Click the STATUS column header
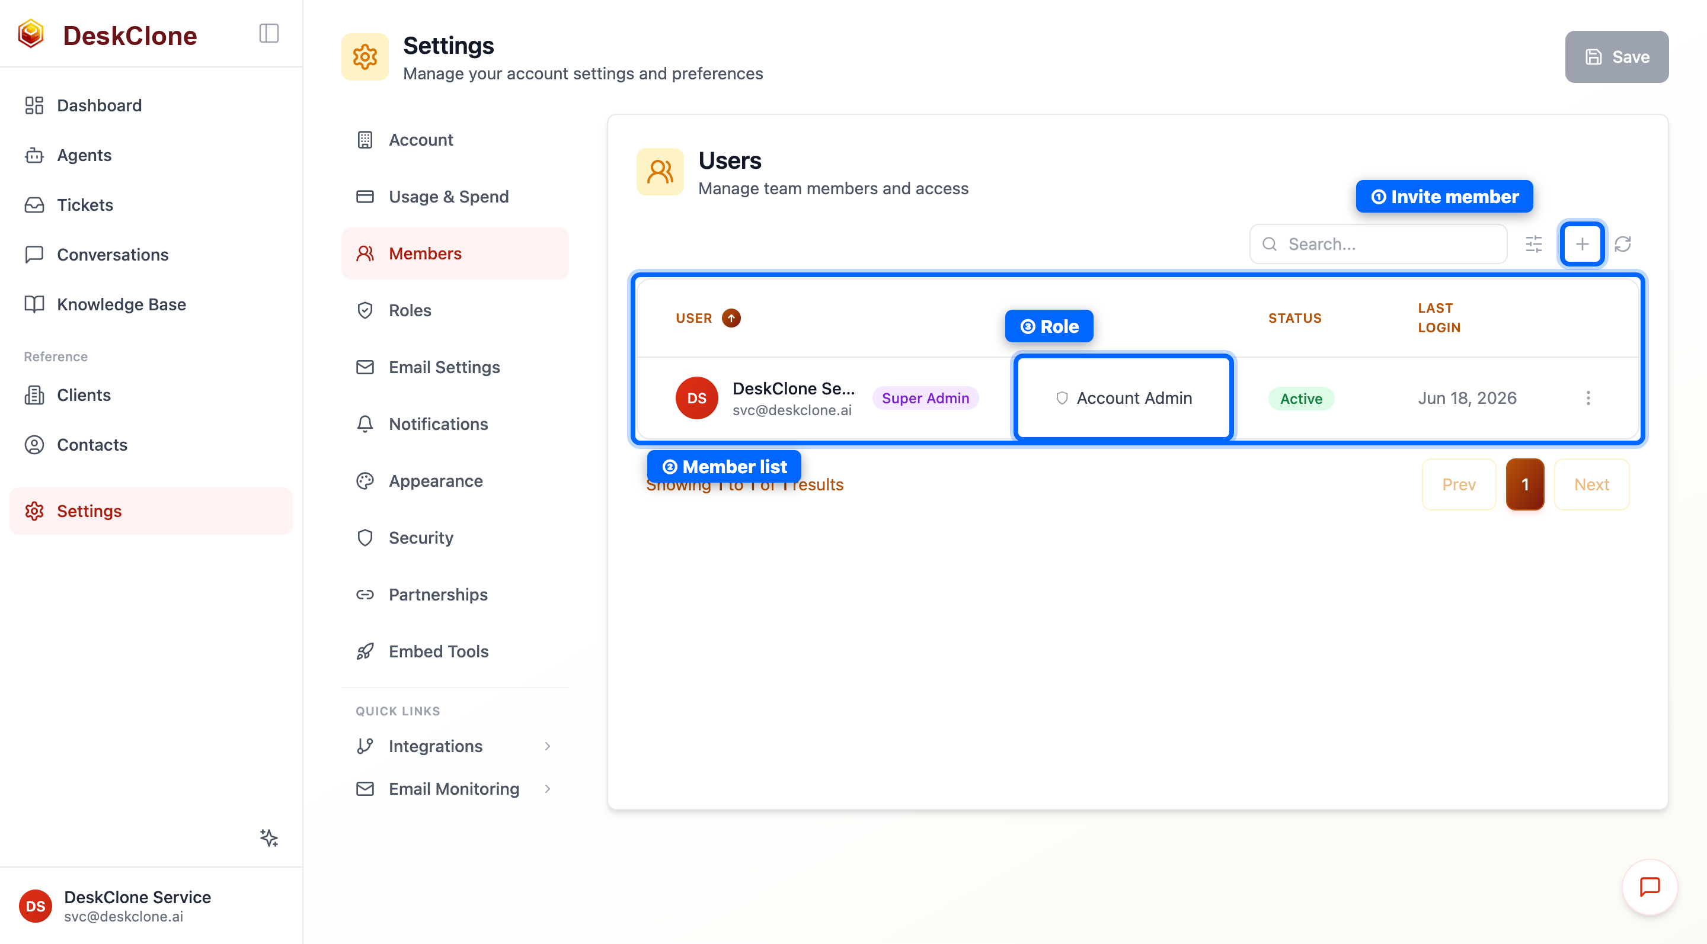The height and width of the screenshot is (944, 1707). 1294,318
